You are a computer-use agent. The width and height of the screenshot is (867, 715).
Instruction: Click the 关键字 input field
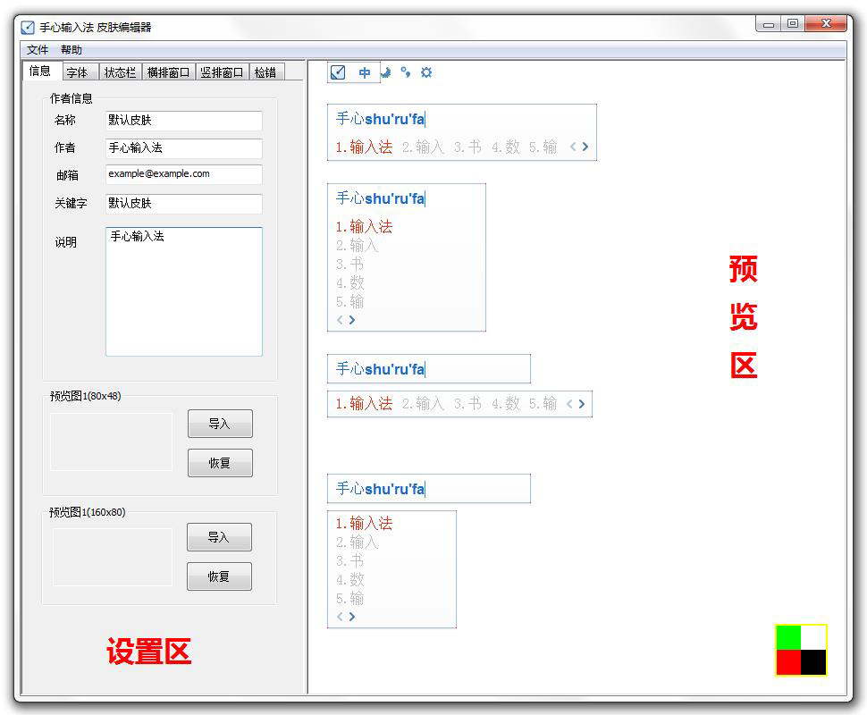[183, 204]
